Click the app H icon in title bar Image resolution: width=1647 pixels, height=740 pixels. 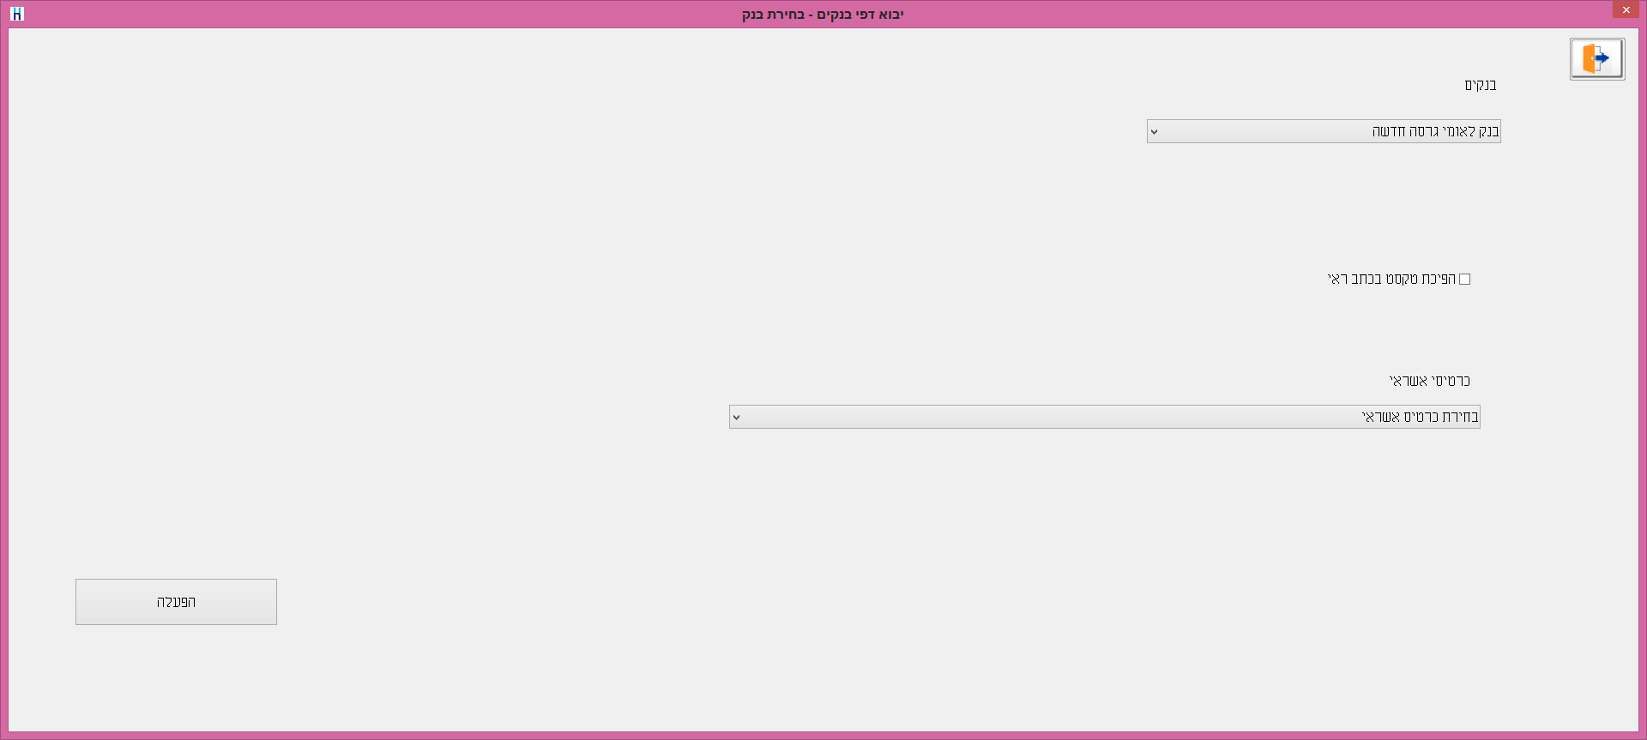16,14
